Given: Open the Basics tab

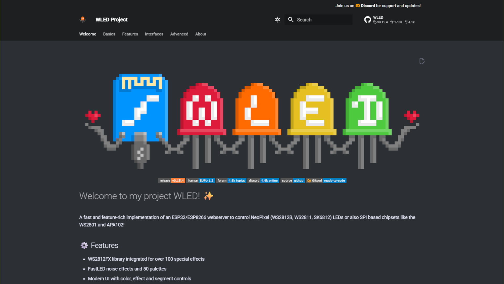Looking at the screenshot, I should (109, 34).
